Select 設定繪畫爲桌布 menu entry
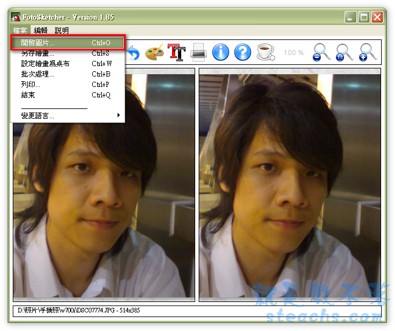This screenshot has height=331, width=395. coord(68,64)
